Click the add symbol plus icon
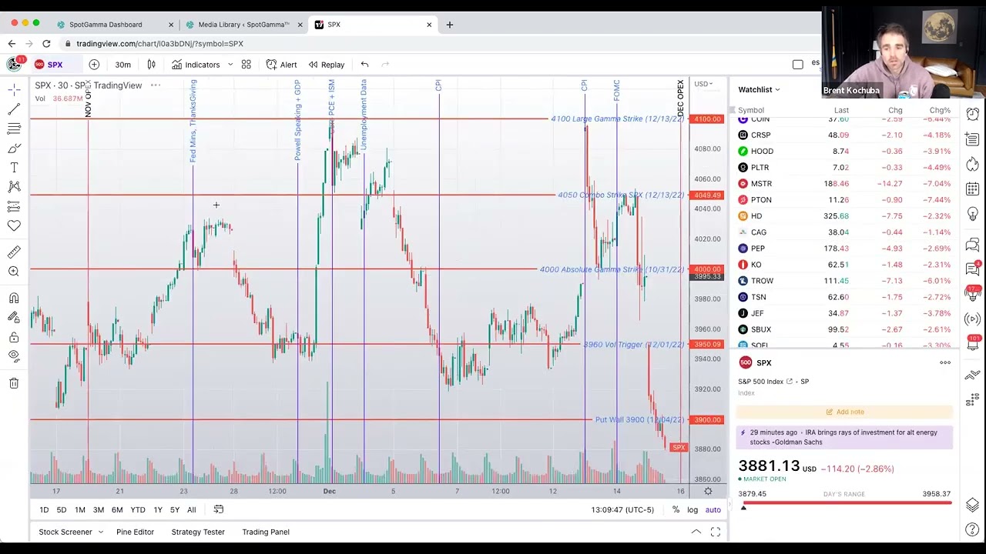This screenshot has height=554, width=986. (94, 65)
